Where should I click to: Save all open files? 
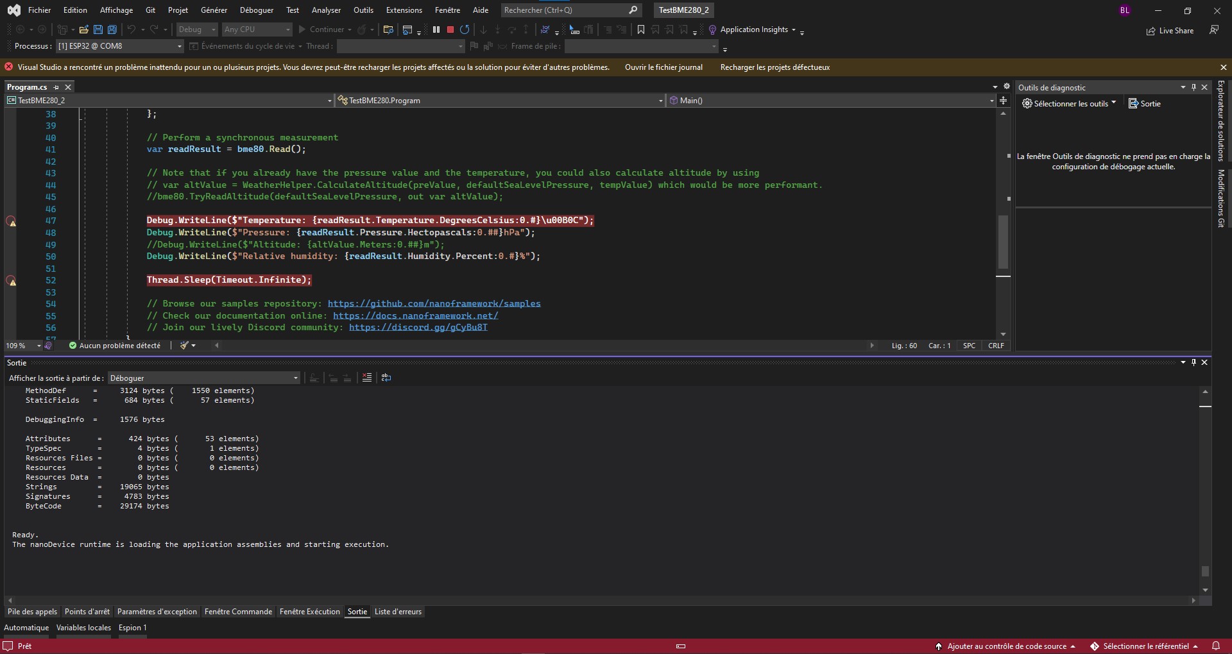(112, 29)
